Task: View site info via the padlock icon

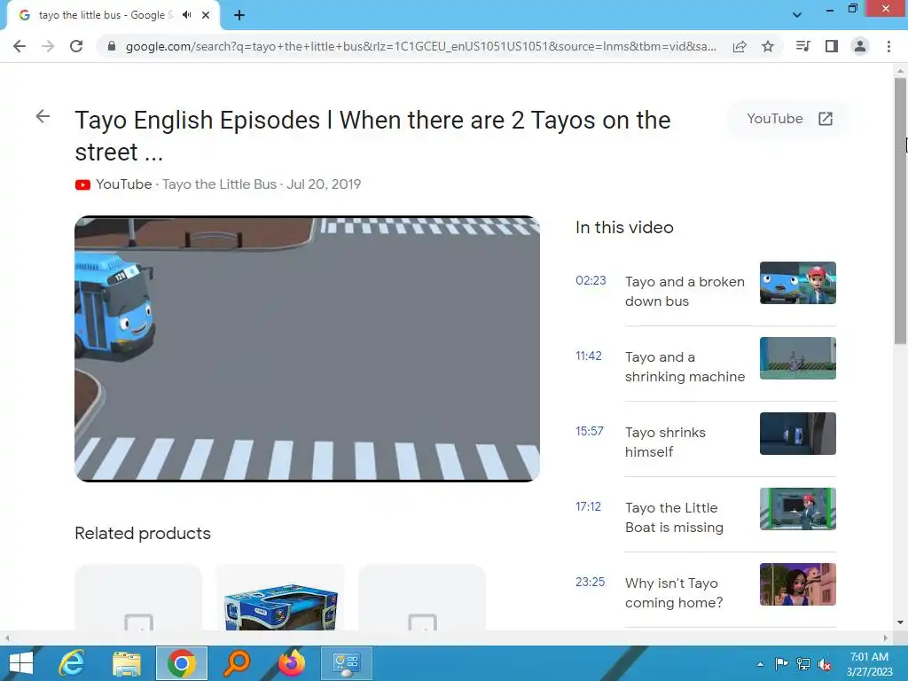Action: click(112, 46)
